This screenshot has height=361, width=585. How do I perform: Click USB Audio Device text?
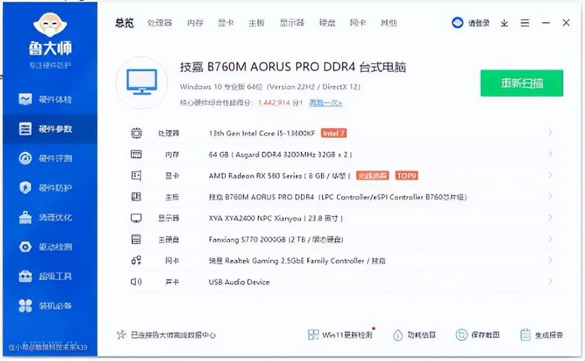pyautogui.click(x=239, y=281)
